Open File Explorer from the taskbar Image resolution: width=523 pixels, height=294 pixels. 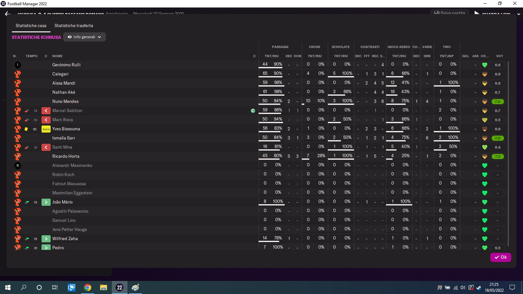pos(103,287)
